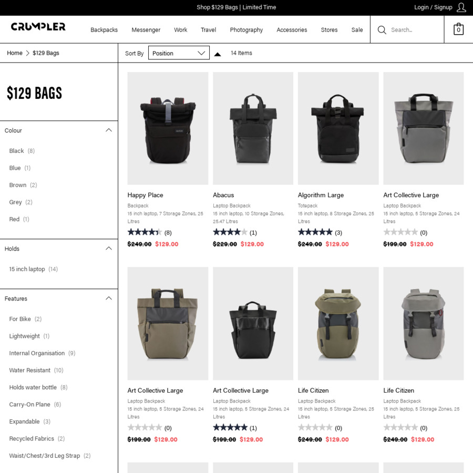473x473 pixels.
Task: Open the Happy Place backpack image
Action: [x=168, y=128]
